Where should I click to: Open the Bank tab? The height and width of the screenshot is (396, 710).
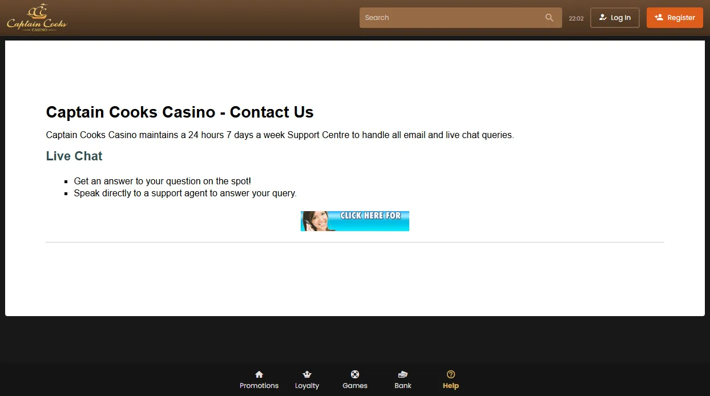pyautogui.click(x=403, y=380)
